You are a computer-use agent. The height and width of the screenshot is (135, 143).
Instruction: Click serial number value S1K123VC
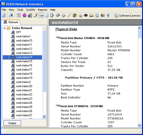tap(115, 47)
